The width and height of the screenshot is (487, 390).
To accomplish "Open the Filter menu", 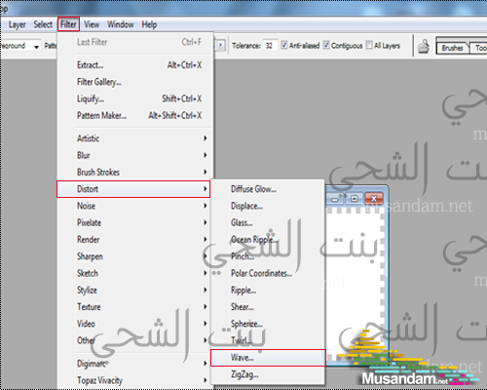I will (x=68, y=24).
